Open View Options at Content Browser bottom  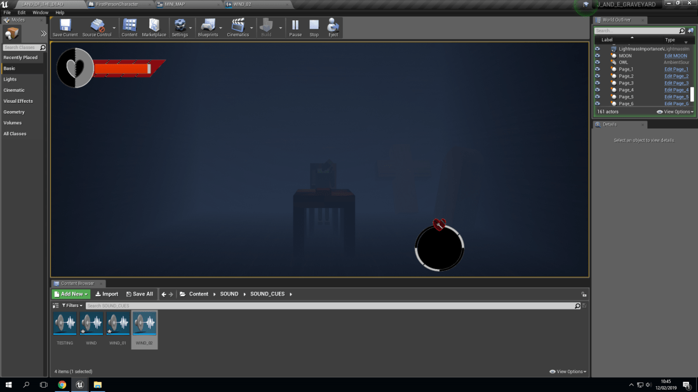pyautogui.click(x=567, y=372)
